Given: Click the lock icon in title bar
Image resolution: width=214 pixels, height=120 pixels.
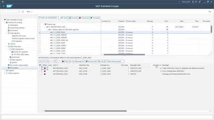Looking at the screenshot, I should point(200,2).
